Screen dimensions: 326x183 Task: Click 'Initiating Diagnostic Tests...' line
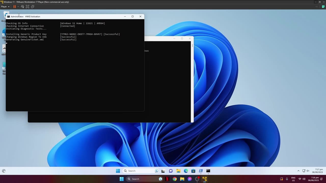(x=26, y=29)
